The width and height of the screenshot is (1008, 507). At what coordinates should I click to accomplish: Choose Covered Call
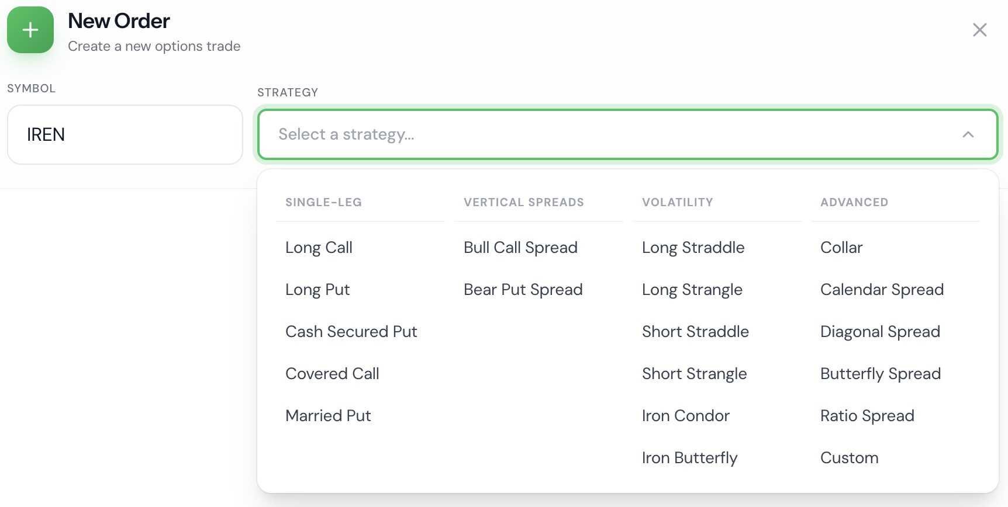[x=332, y=373]
